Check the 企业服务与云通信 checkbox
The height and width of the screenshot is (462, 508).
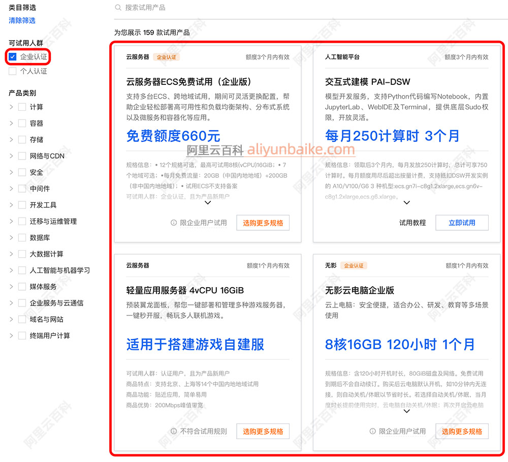(22, 303)
